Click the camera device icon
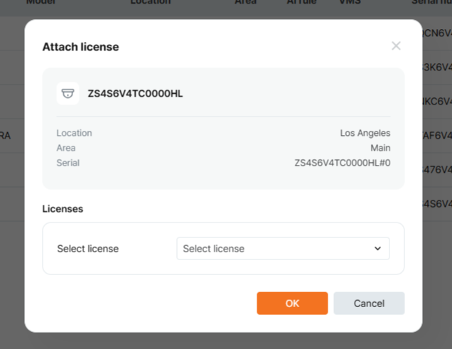The image size is (452, 349). [x=68, y=93]
